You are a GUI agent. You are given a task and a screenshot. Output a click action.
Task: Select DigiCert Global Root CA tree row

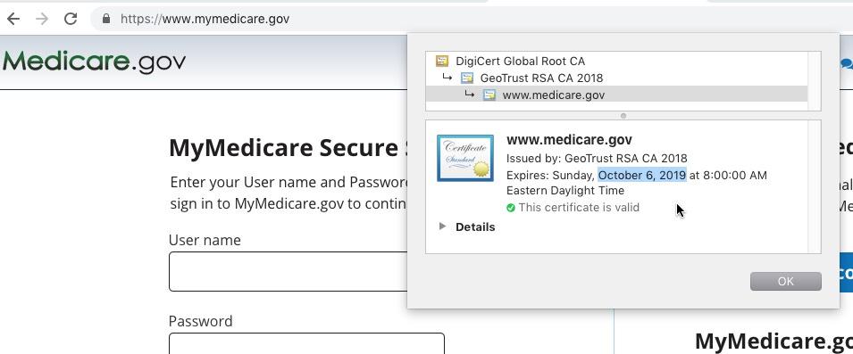616,61
